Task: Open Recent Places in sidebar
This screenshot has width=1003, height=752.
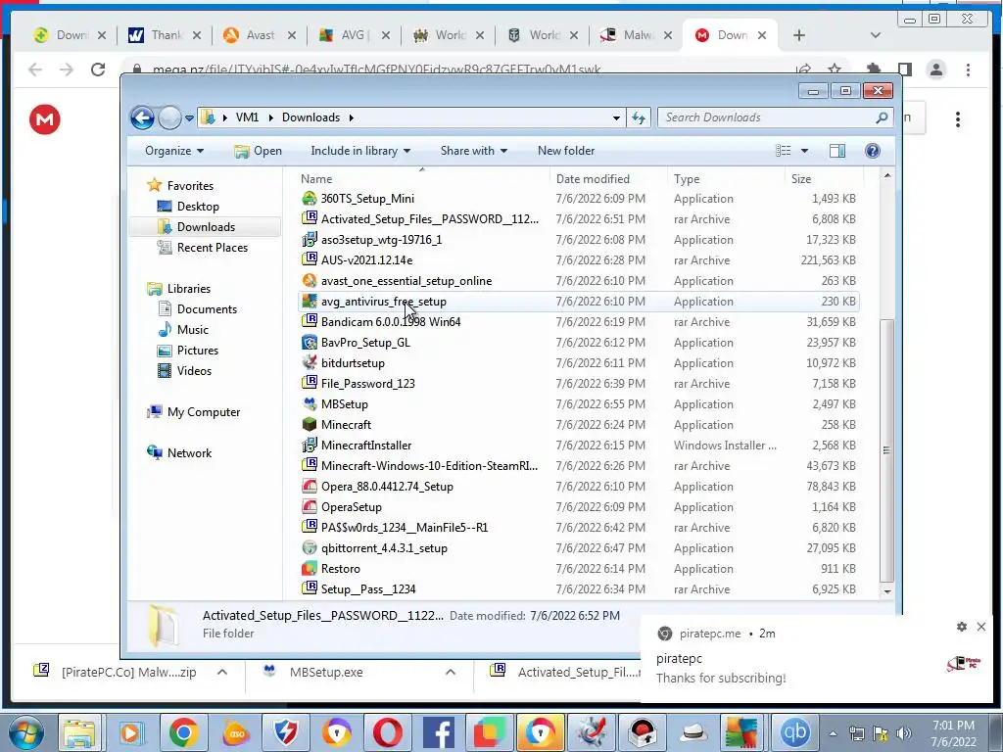Action: (x=212, y=248)
